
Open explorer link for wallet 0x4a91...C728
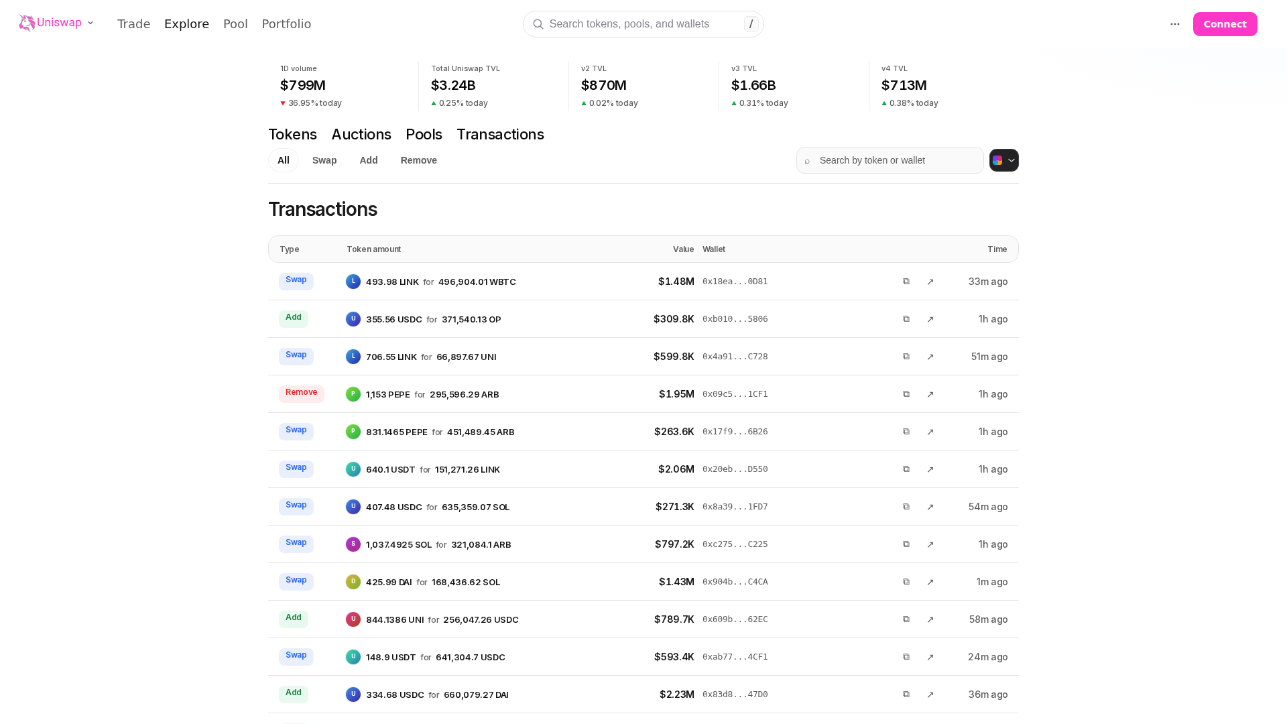tap(930, 357)
